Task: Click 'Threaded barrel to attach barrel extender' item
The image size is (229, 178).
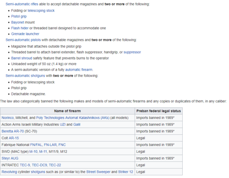Action: (76, 52)
